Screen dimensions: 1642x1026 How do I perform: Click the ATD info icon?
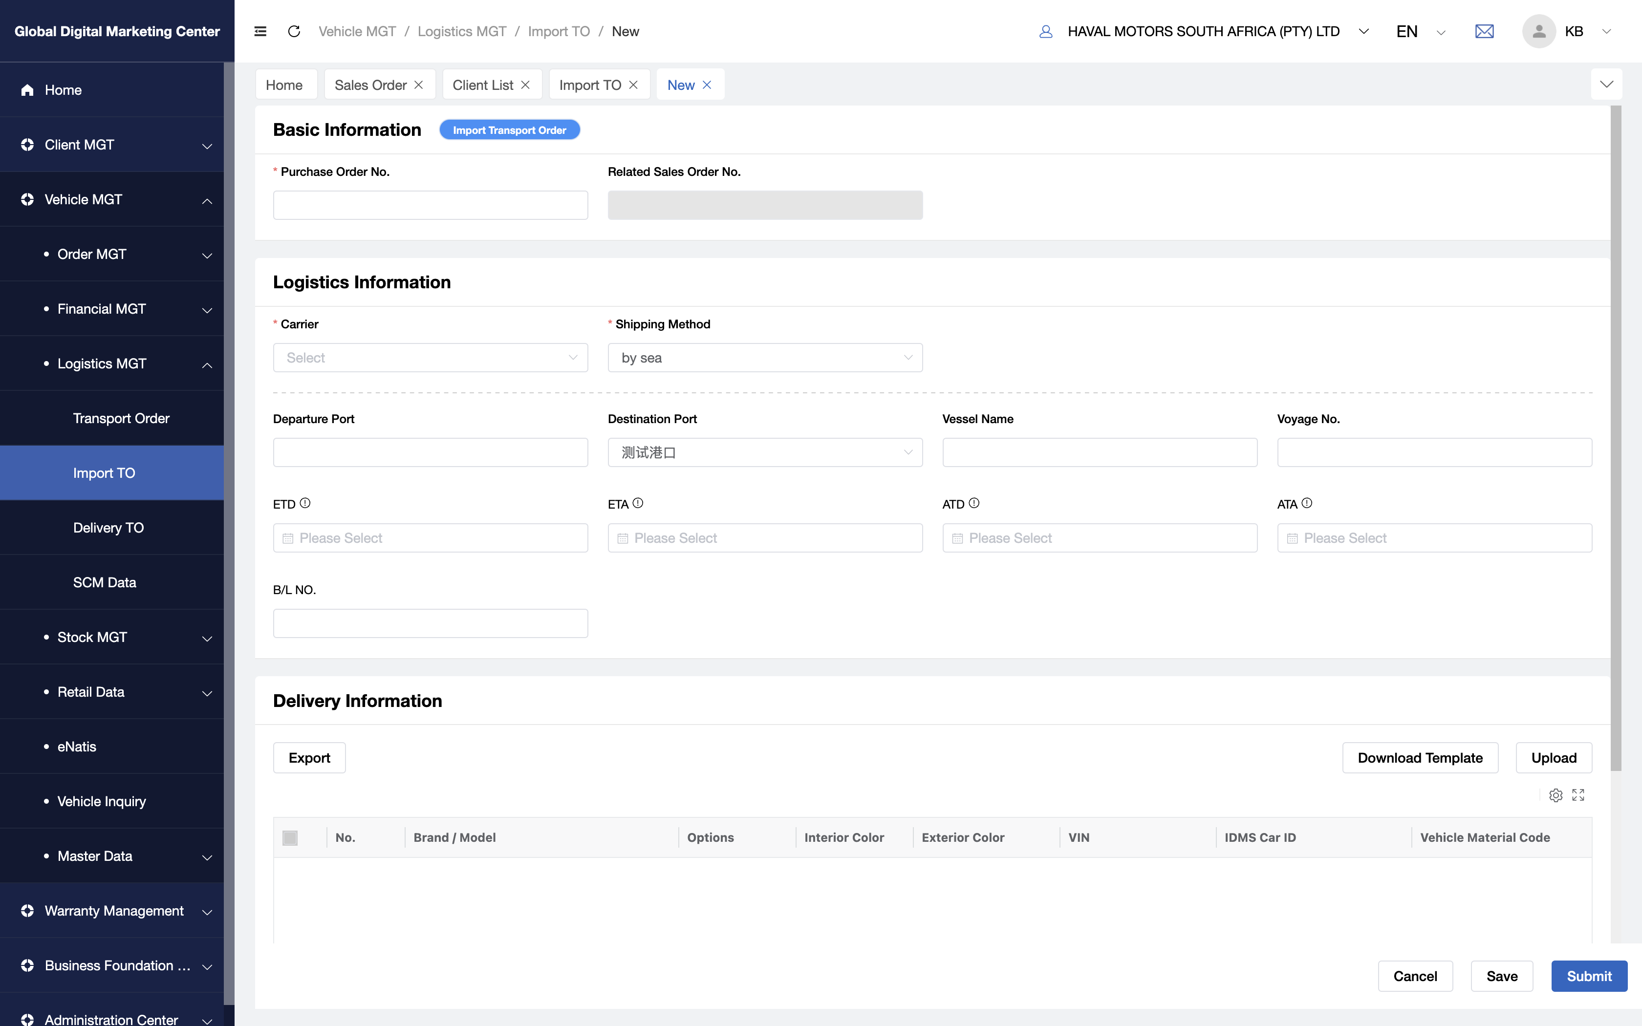click(974, 503)
